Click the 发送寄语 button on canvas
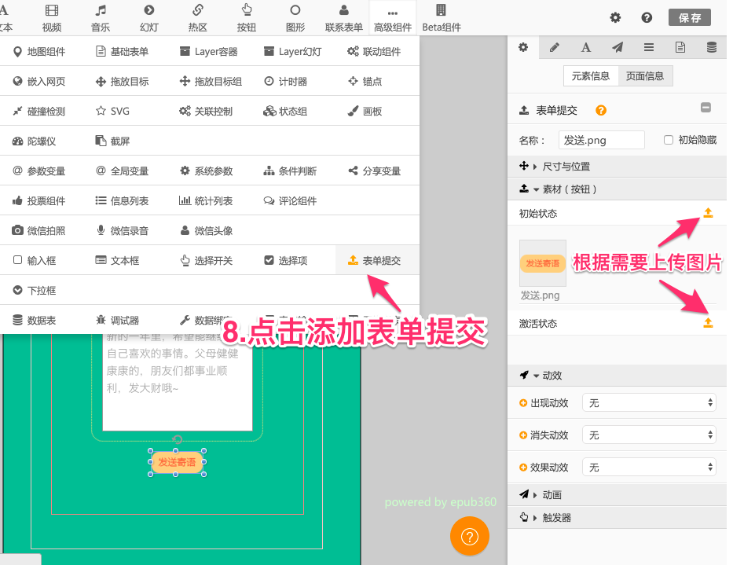Viewport: 733px width, 565px height. point(177,463)
